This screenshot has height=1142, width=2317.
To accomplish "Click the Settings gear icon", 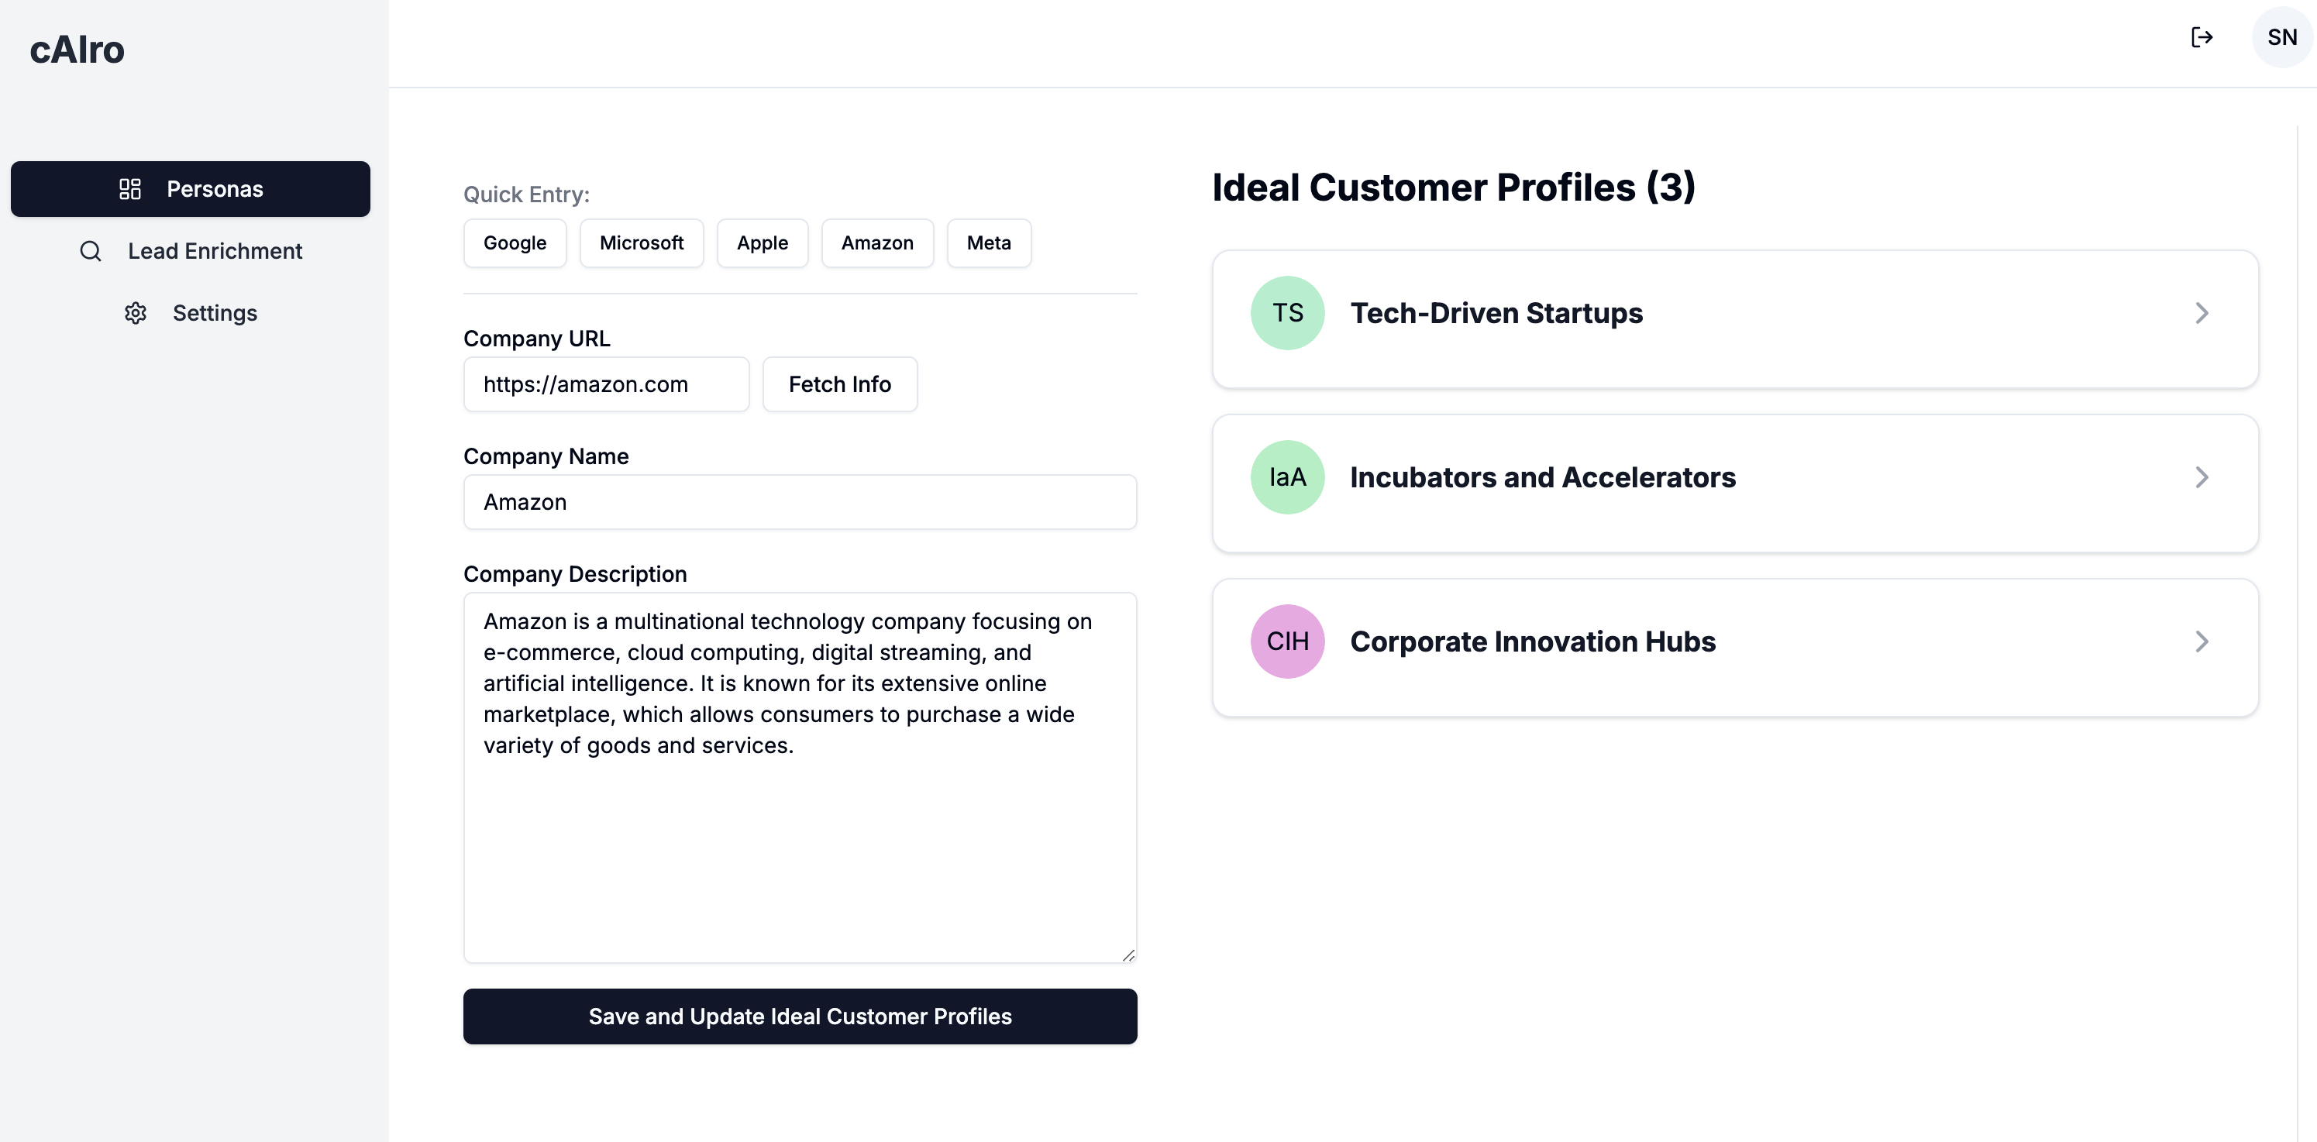I will click(136, 311).
